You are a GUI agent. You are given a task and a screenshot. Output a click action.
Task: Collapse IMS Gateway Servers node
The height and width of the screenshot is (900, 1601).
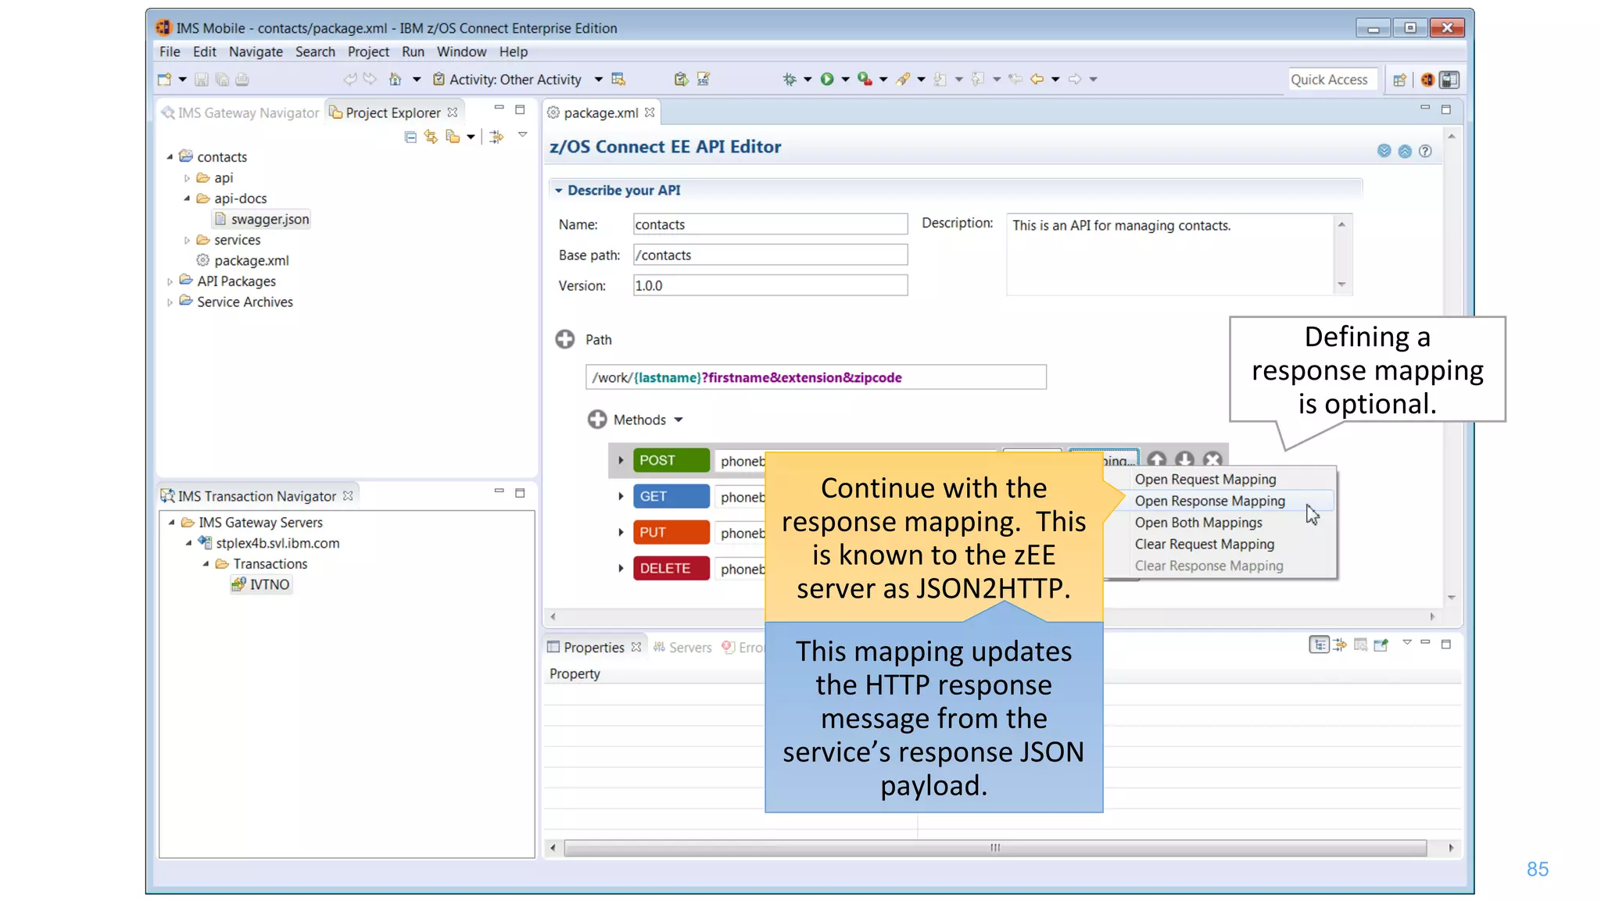171,522
